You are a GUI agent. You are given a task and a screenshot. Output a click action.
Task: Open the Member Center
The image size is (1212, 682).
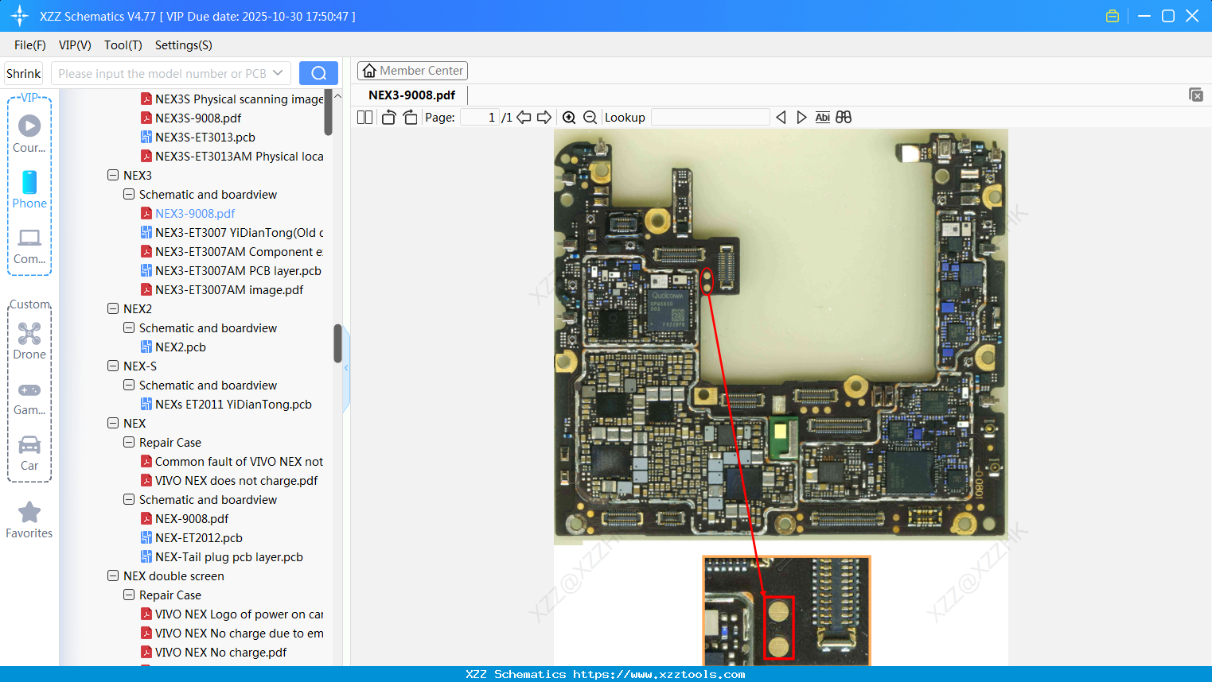412,71
